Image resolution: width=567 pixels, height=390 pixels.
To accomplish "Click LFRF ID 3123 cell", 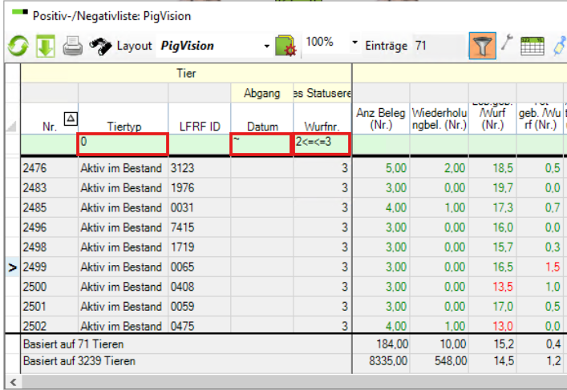I will (199, 168).
